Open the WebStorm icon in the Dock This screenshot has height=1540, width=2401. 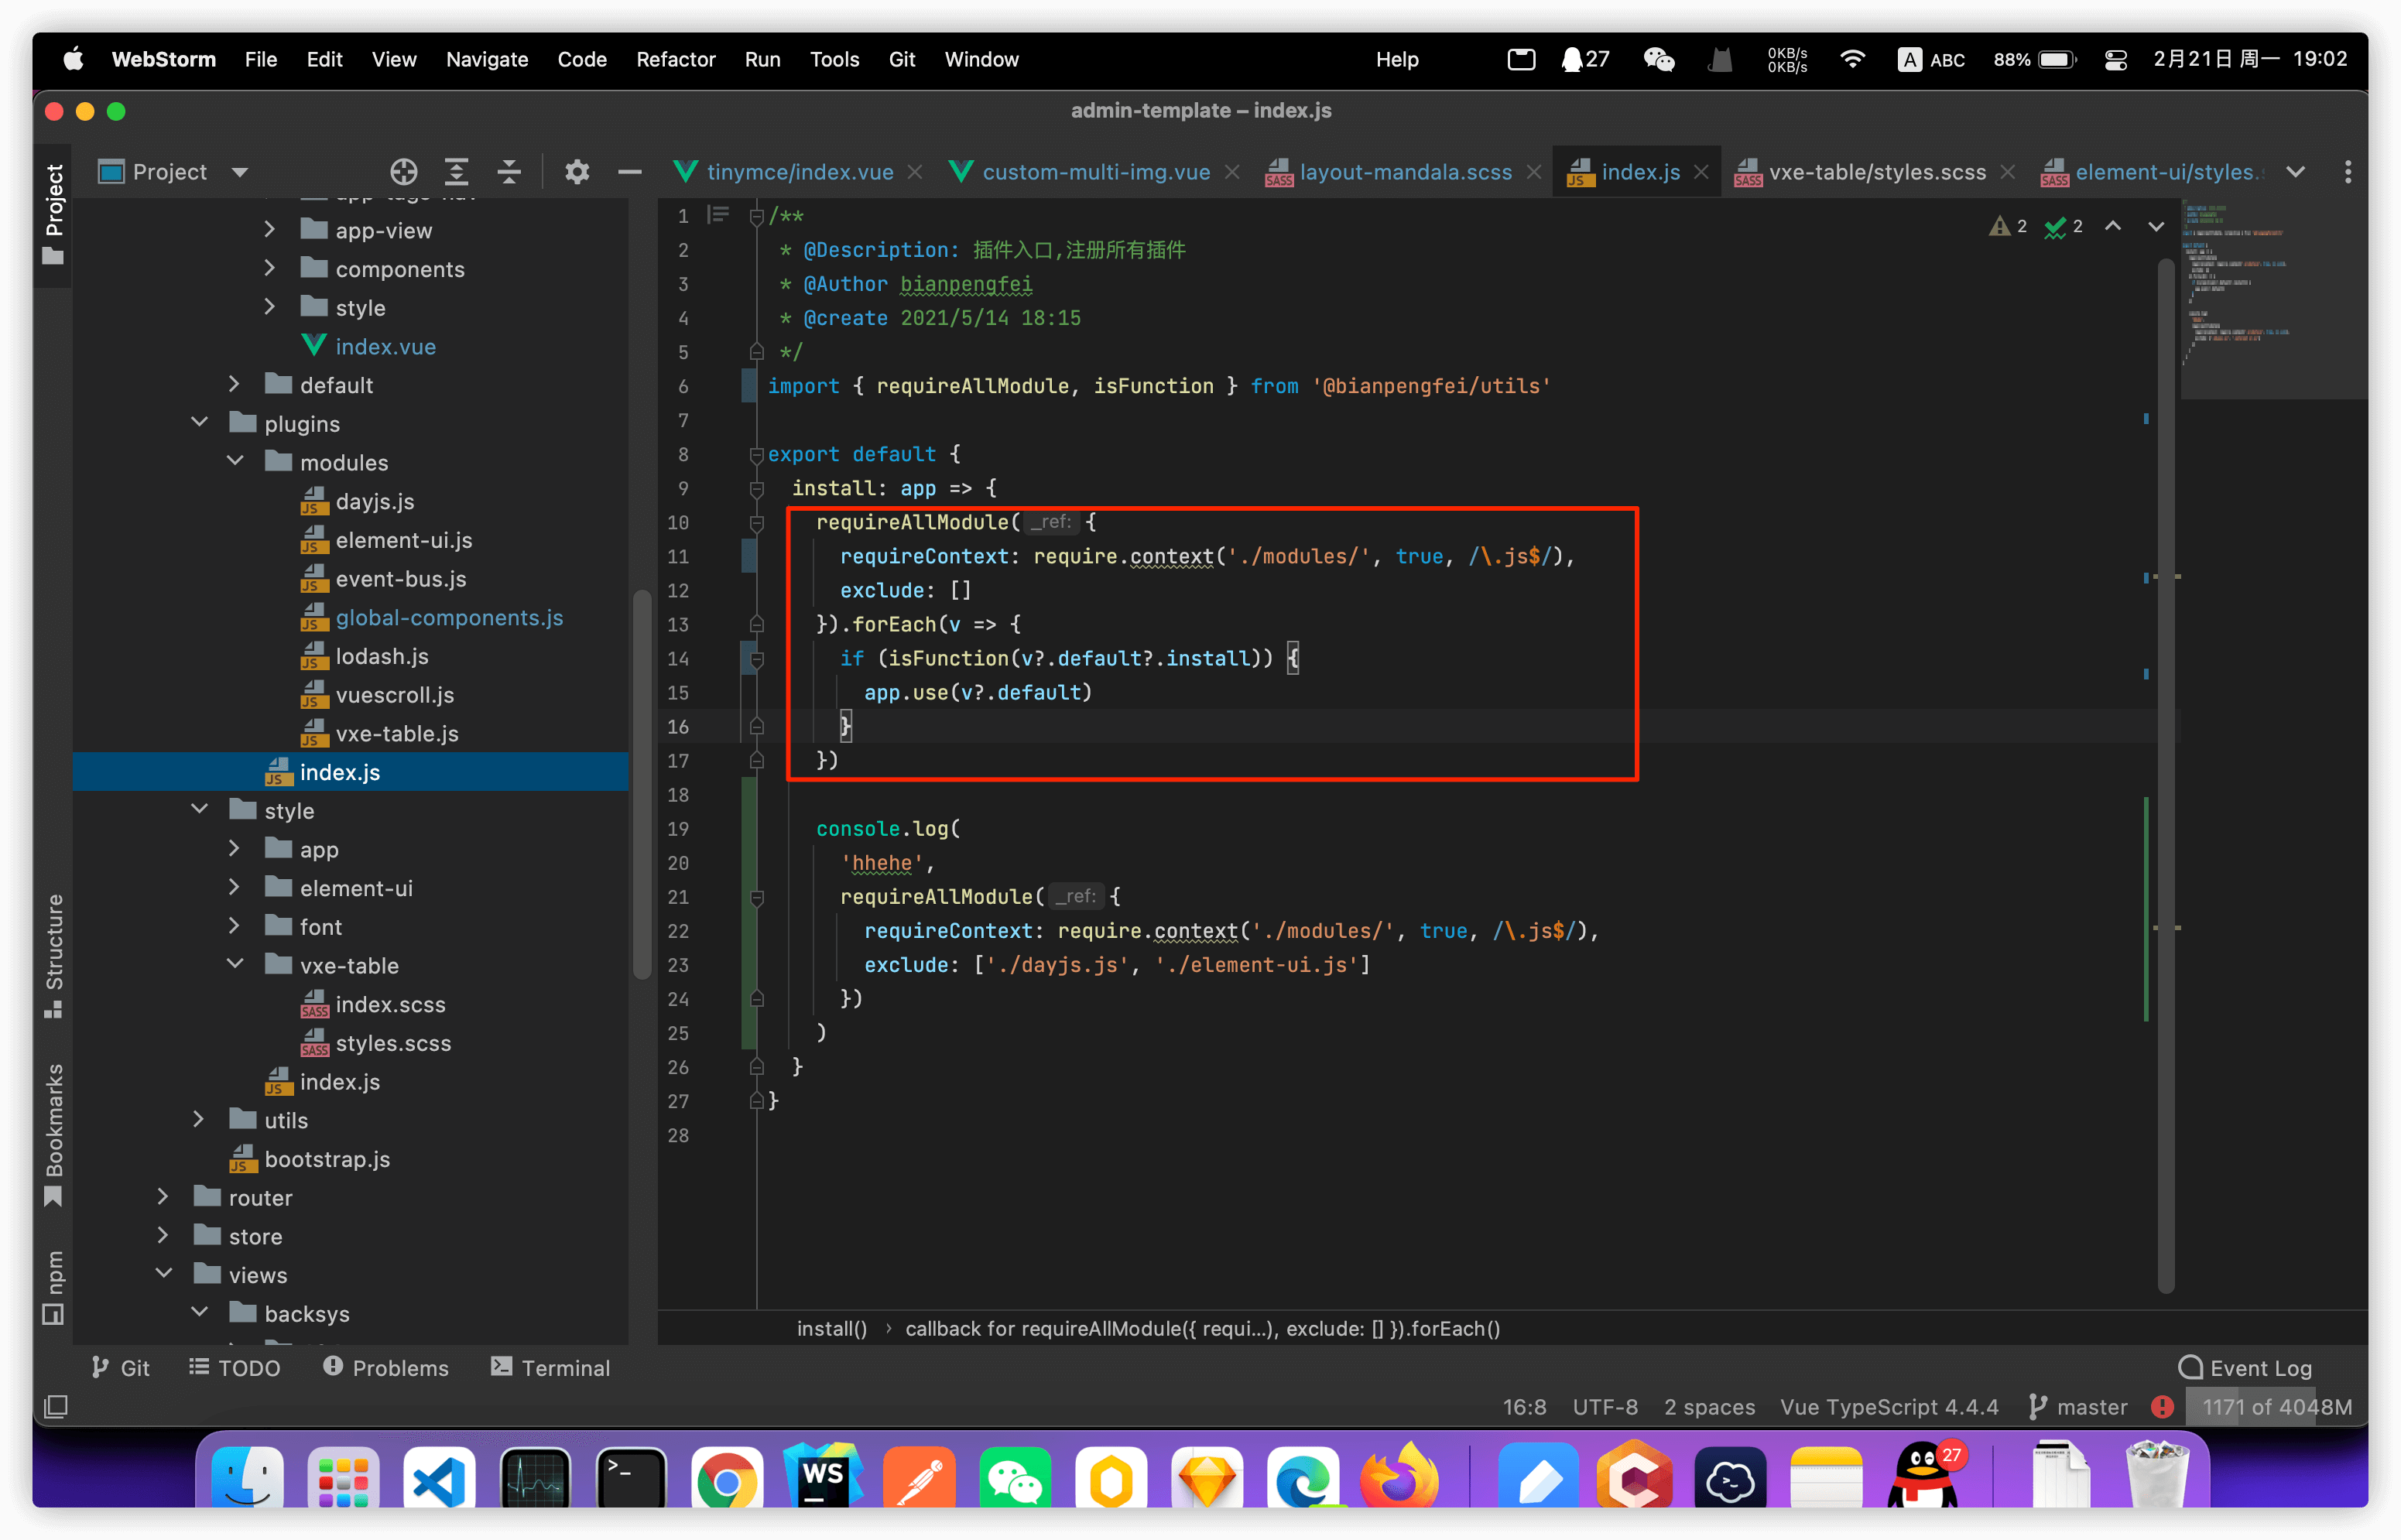click(x=823, y=1477)
